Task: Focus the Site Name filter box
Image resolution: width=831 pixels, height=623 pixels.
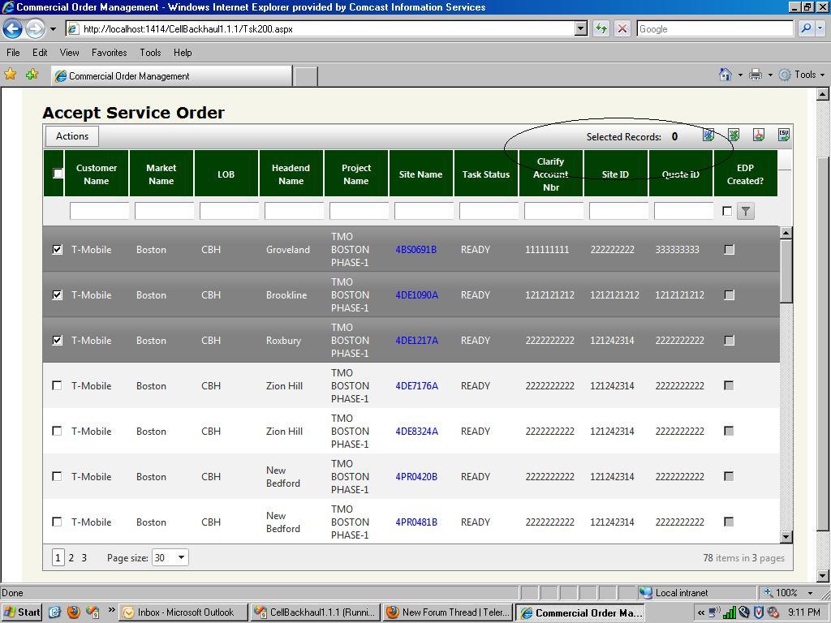Action: 424,211
